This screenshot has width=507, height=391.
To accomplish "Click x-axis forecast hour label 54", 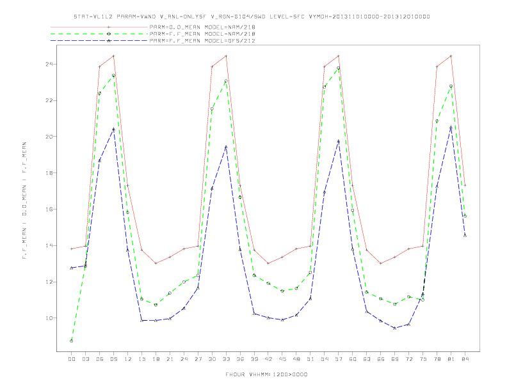I will 325,359.
